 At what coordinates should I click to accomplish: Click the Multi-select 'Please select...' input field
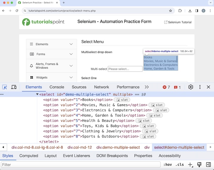[x=125, y=69]
